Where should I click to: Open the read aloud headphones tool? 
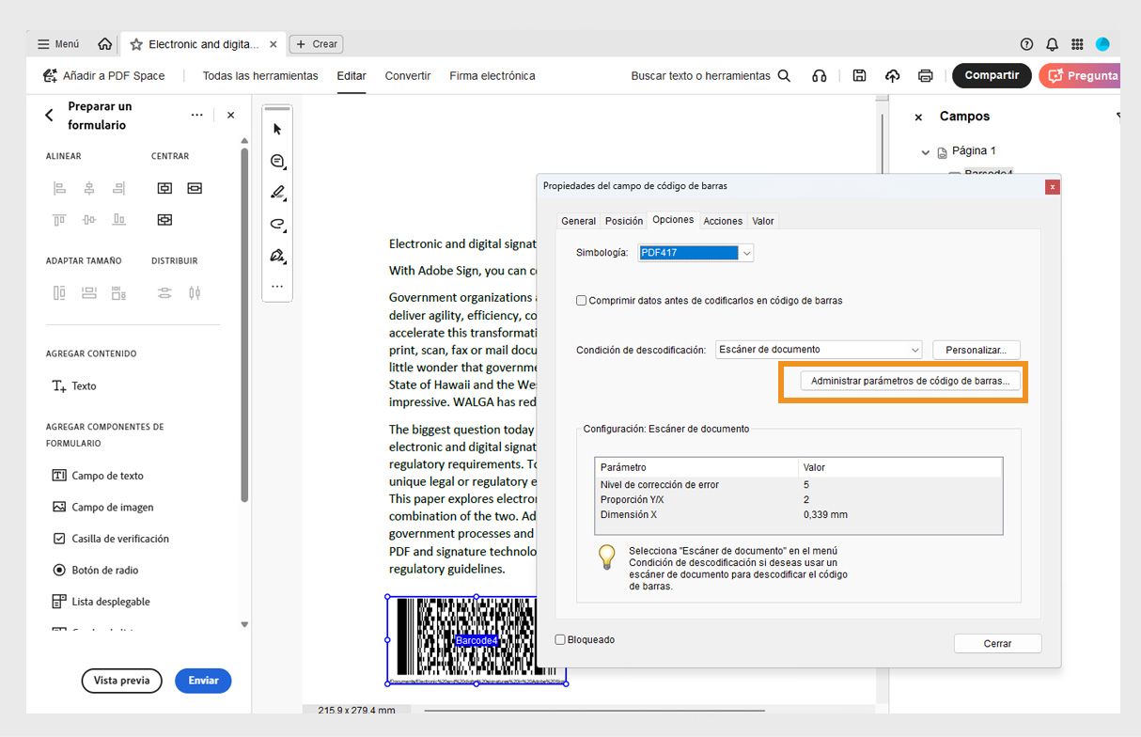[x=819, y=75]
